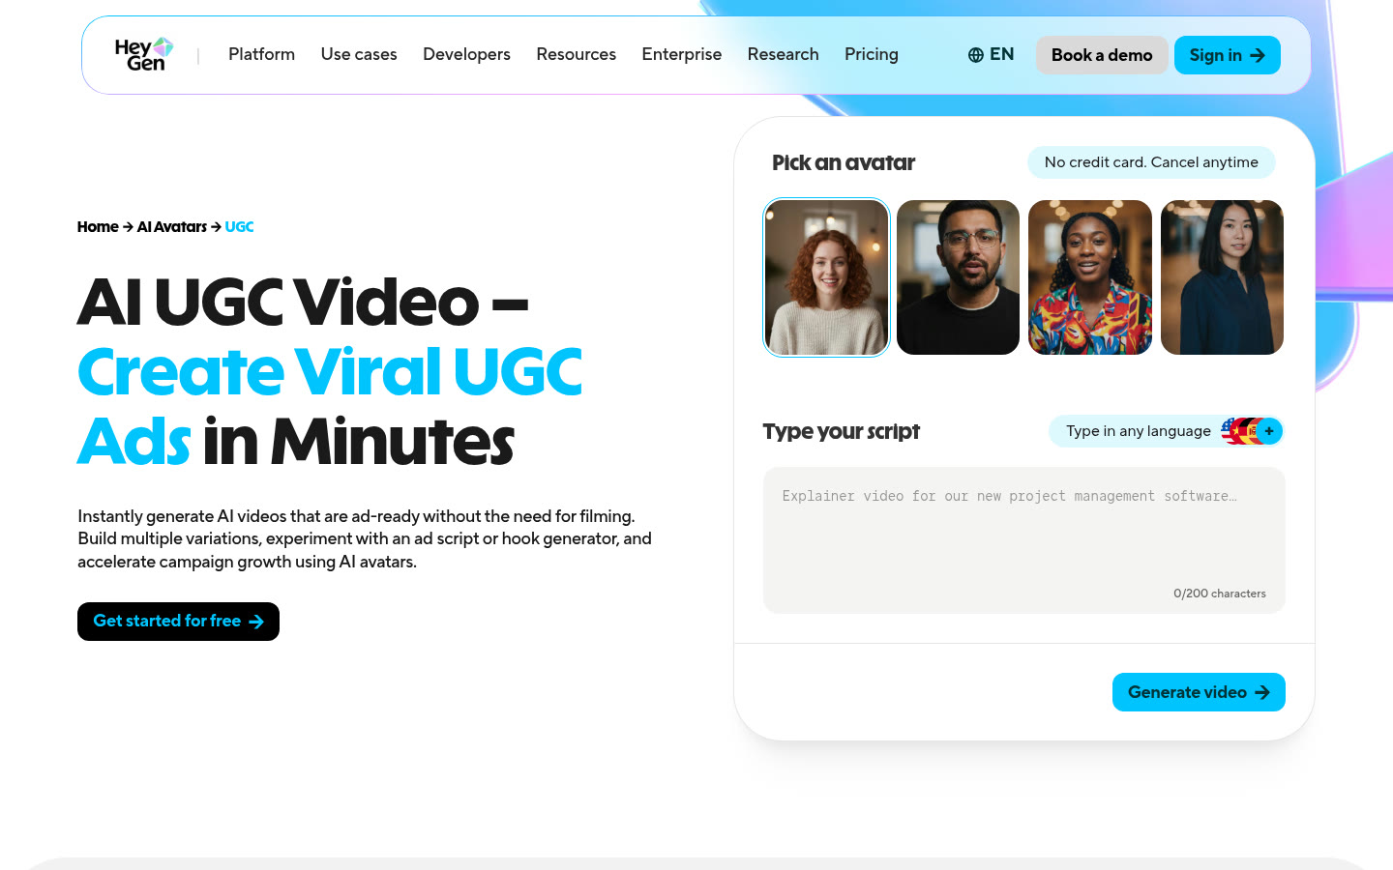
Task: Click the Sign in button
Action: 1228,55
